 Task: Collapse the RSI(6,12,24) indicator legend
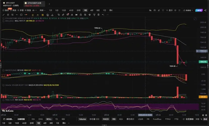click(x=3, y=100)
